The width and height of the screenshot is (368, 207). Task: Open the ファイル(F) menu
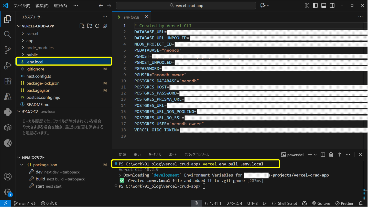(x=22, y=6)
